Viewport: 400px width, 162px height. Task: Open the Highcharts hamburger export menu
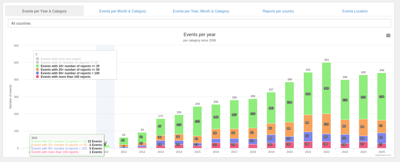coord(388,36)
